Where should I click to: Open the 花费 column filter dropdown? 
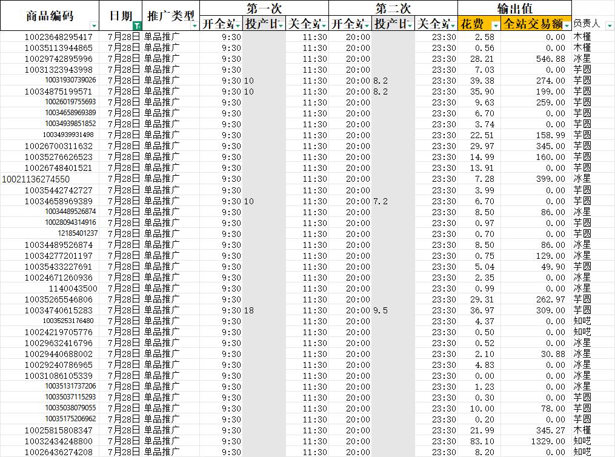[x=496, y=26]
